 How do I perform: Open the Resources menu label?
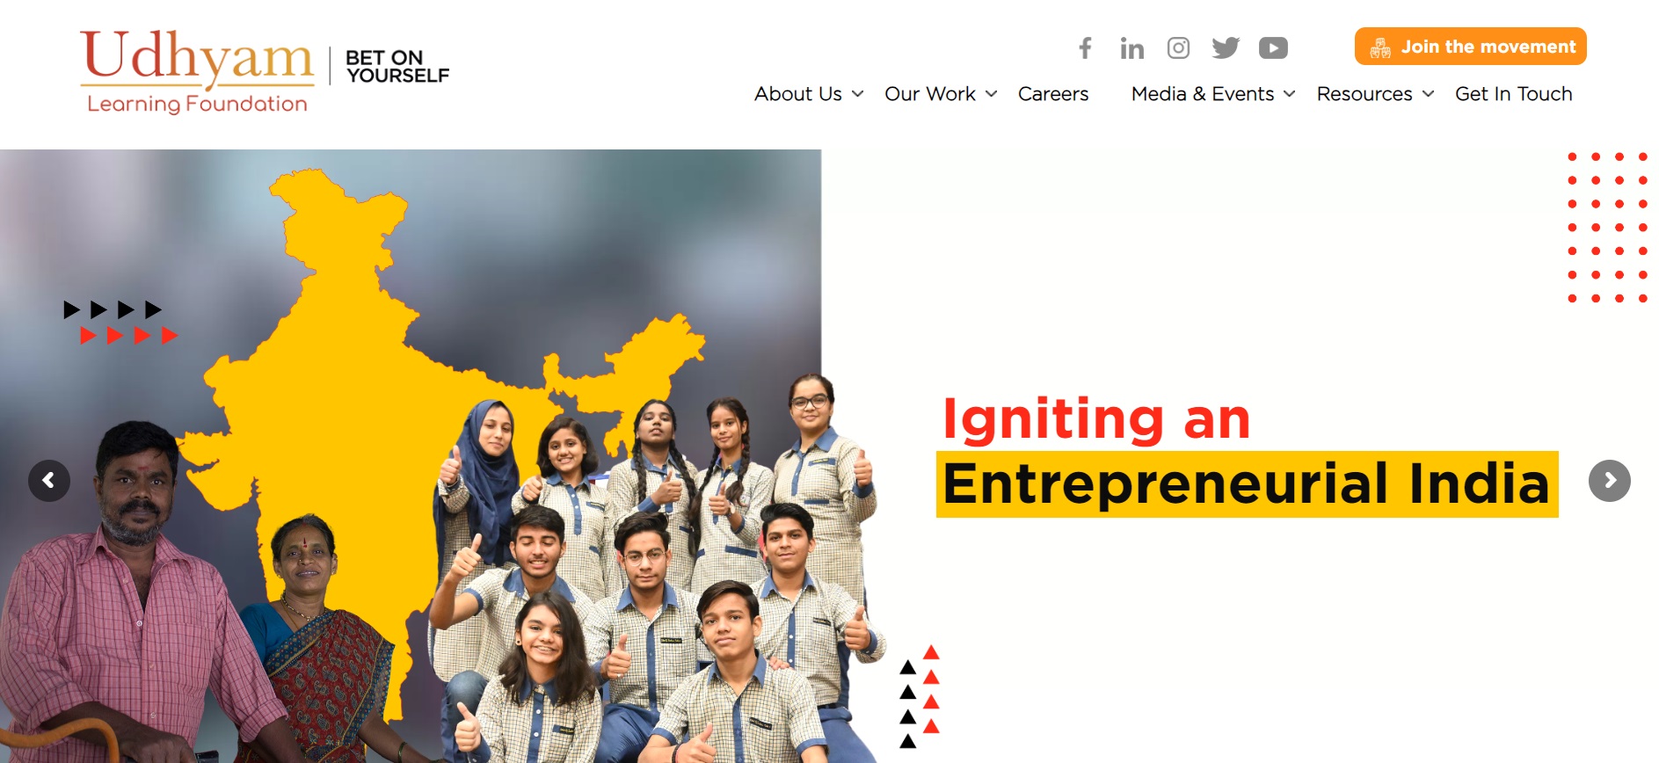1364,94
